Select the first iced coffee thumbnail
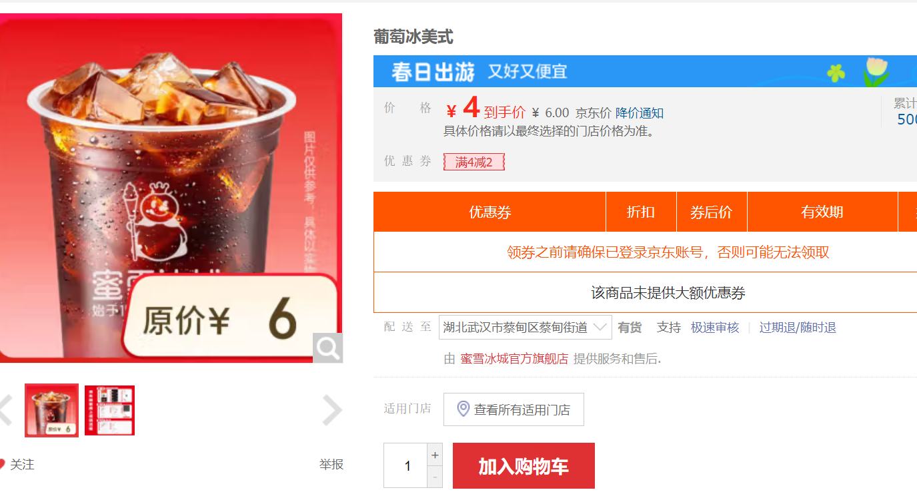Image resolution: width=917 pixels, height=496 pixels. (x=51, y=410)
